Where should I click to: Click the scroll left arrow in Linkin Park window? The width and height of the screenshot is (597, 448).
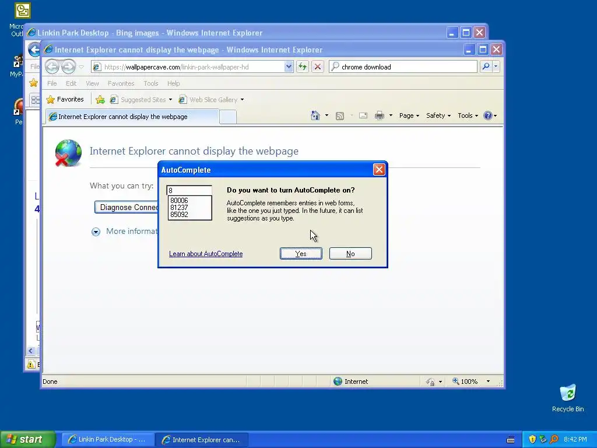31,351
